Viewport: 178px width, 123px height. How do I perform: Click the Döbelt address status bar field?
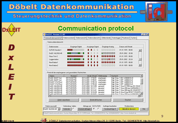[x=96, y=113]
